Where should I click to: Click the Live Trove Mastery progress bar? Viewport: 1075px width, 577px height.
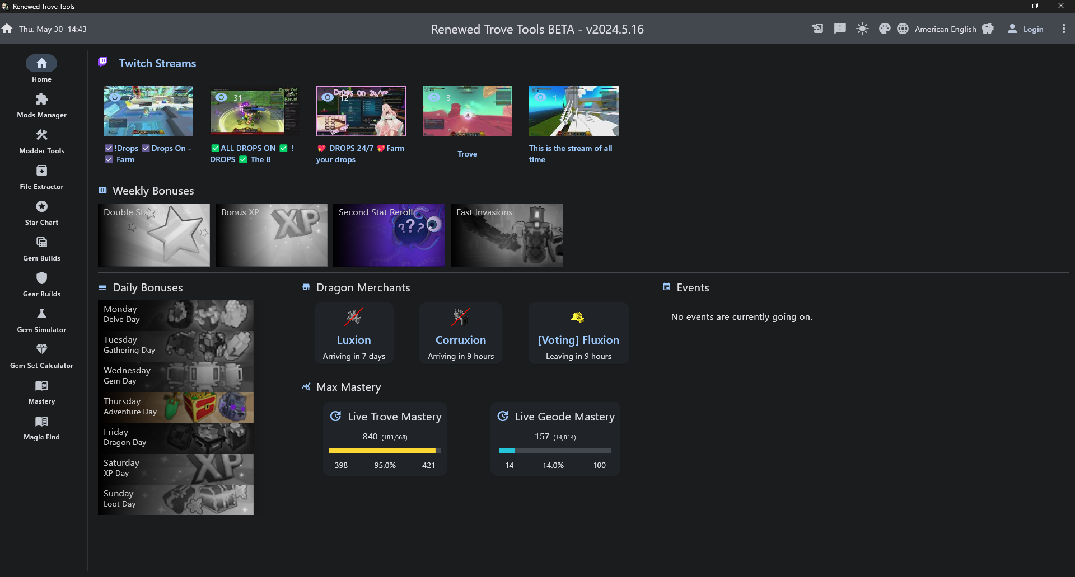tap(385, 451)
